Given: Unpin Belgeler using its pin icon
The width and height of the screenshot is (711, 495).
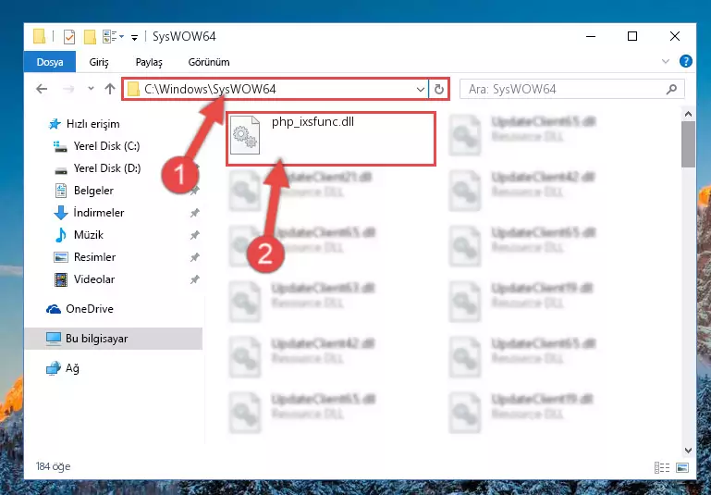Looking at the screenshot, I should (194, 191).
